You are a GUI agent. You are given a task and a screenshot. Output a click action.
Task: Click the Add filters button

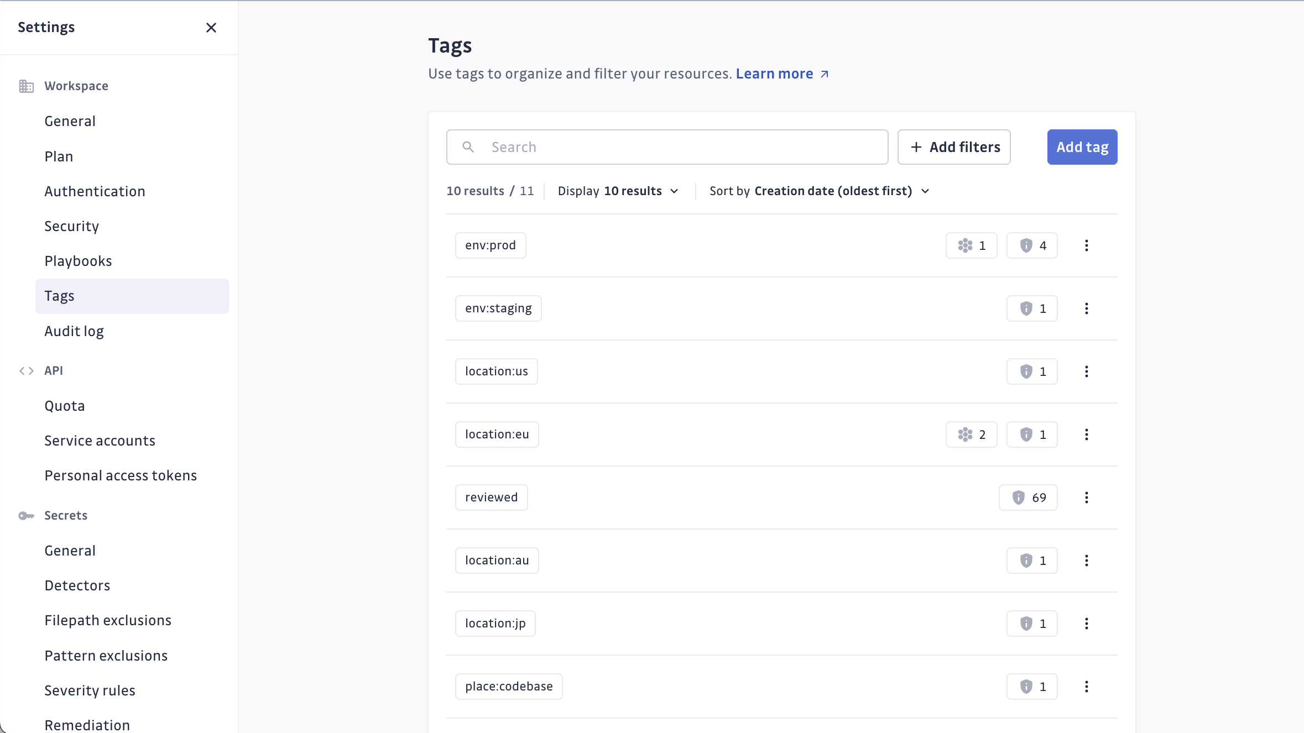tap(953, 147)
